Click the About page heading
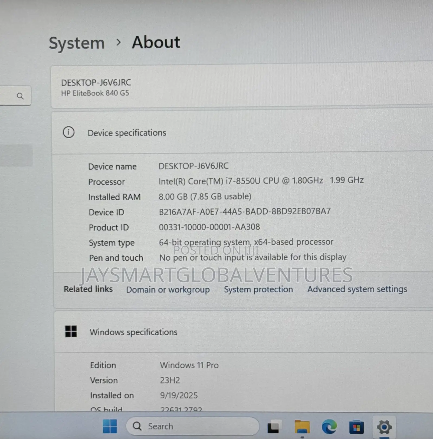Viewport: 433px width, 439px height. [x=156, y=42]
